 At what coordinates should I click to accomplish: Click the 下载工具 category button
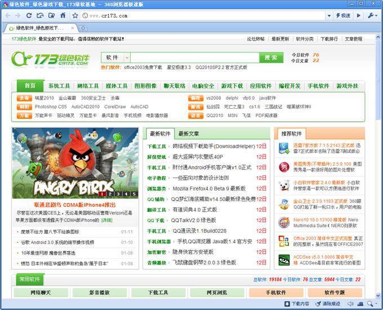(x=158, y=293)
